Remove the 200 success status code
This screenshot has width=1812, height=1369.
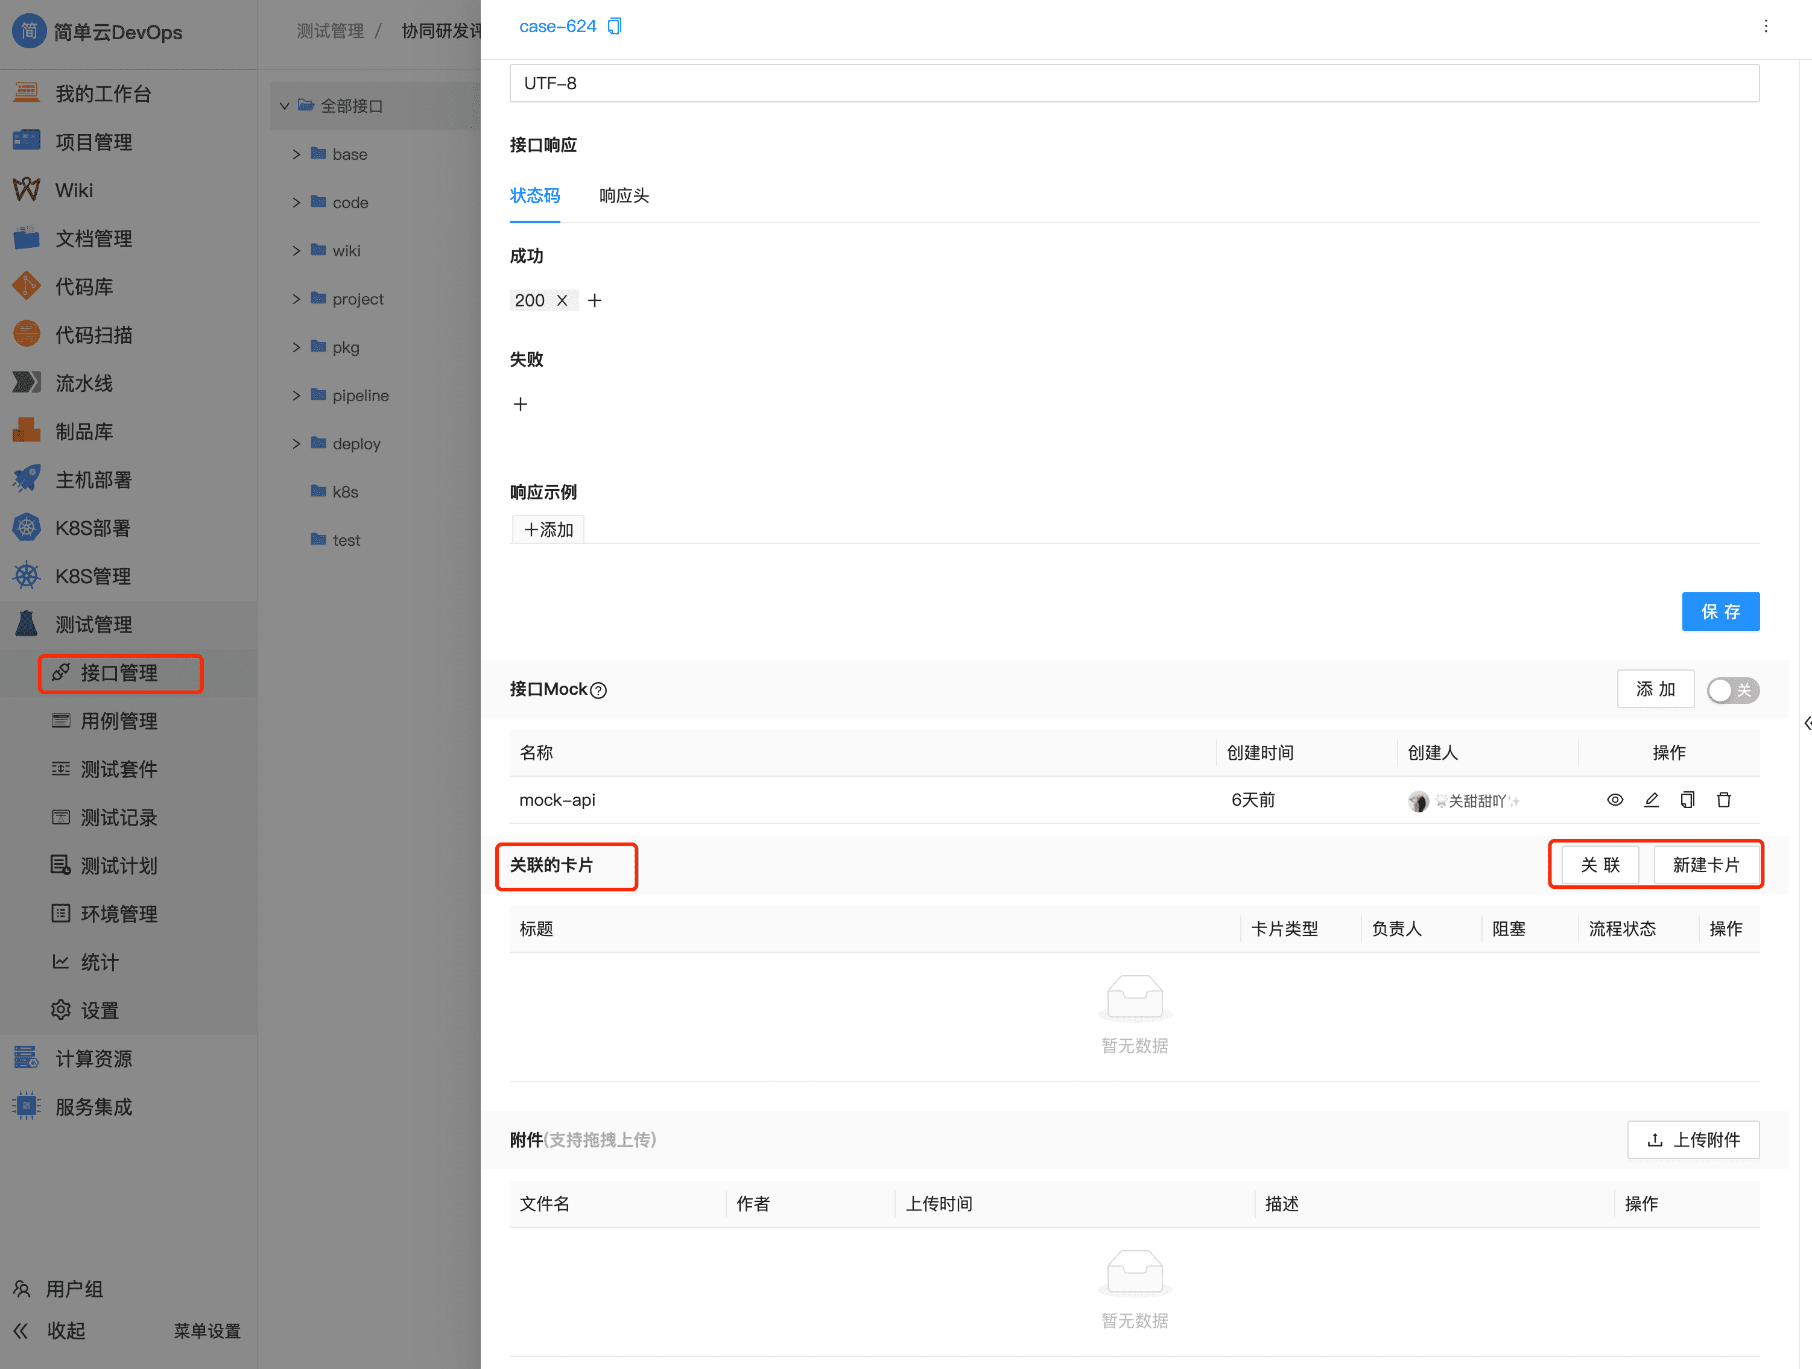pyautogui.click(x=563, y=300)
